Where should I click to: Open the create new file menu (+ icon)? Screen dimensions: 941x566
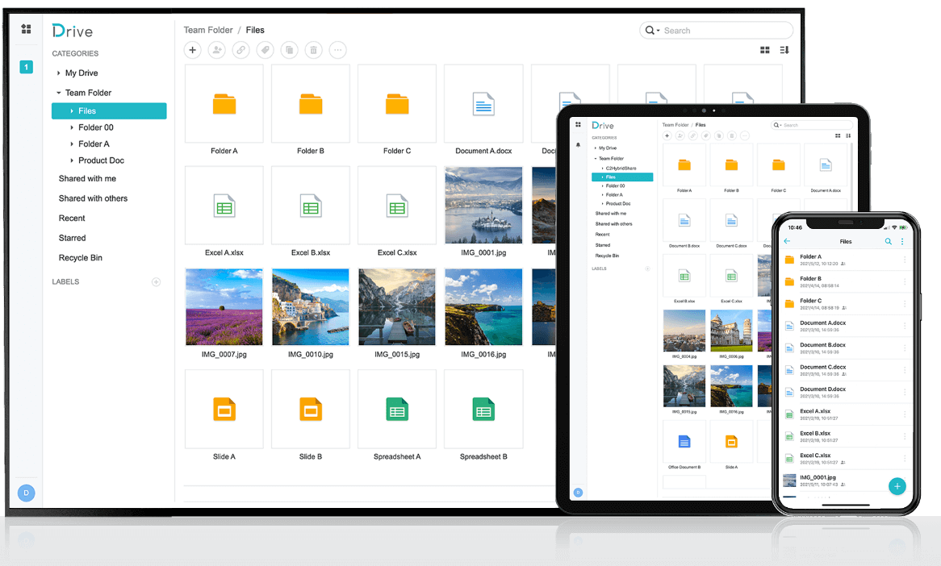click(x=192, y=50)
